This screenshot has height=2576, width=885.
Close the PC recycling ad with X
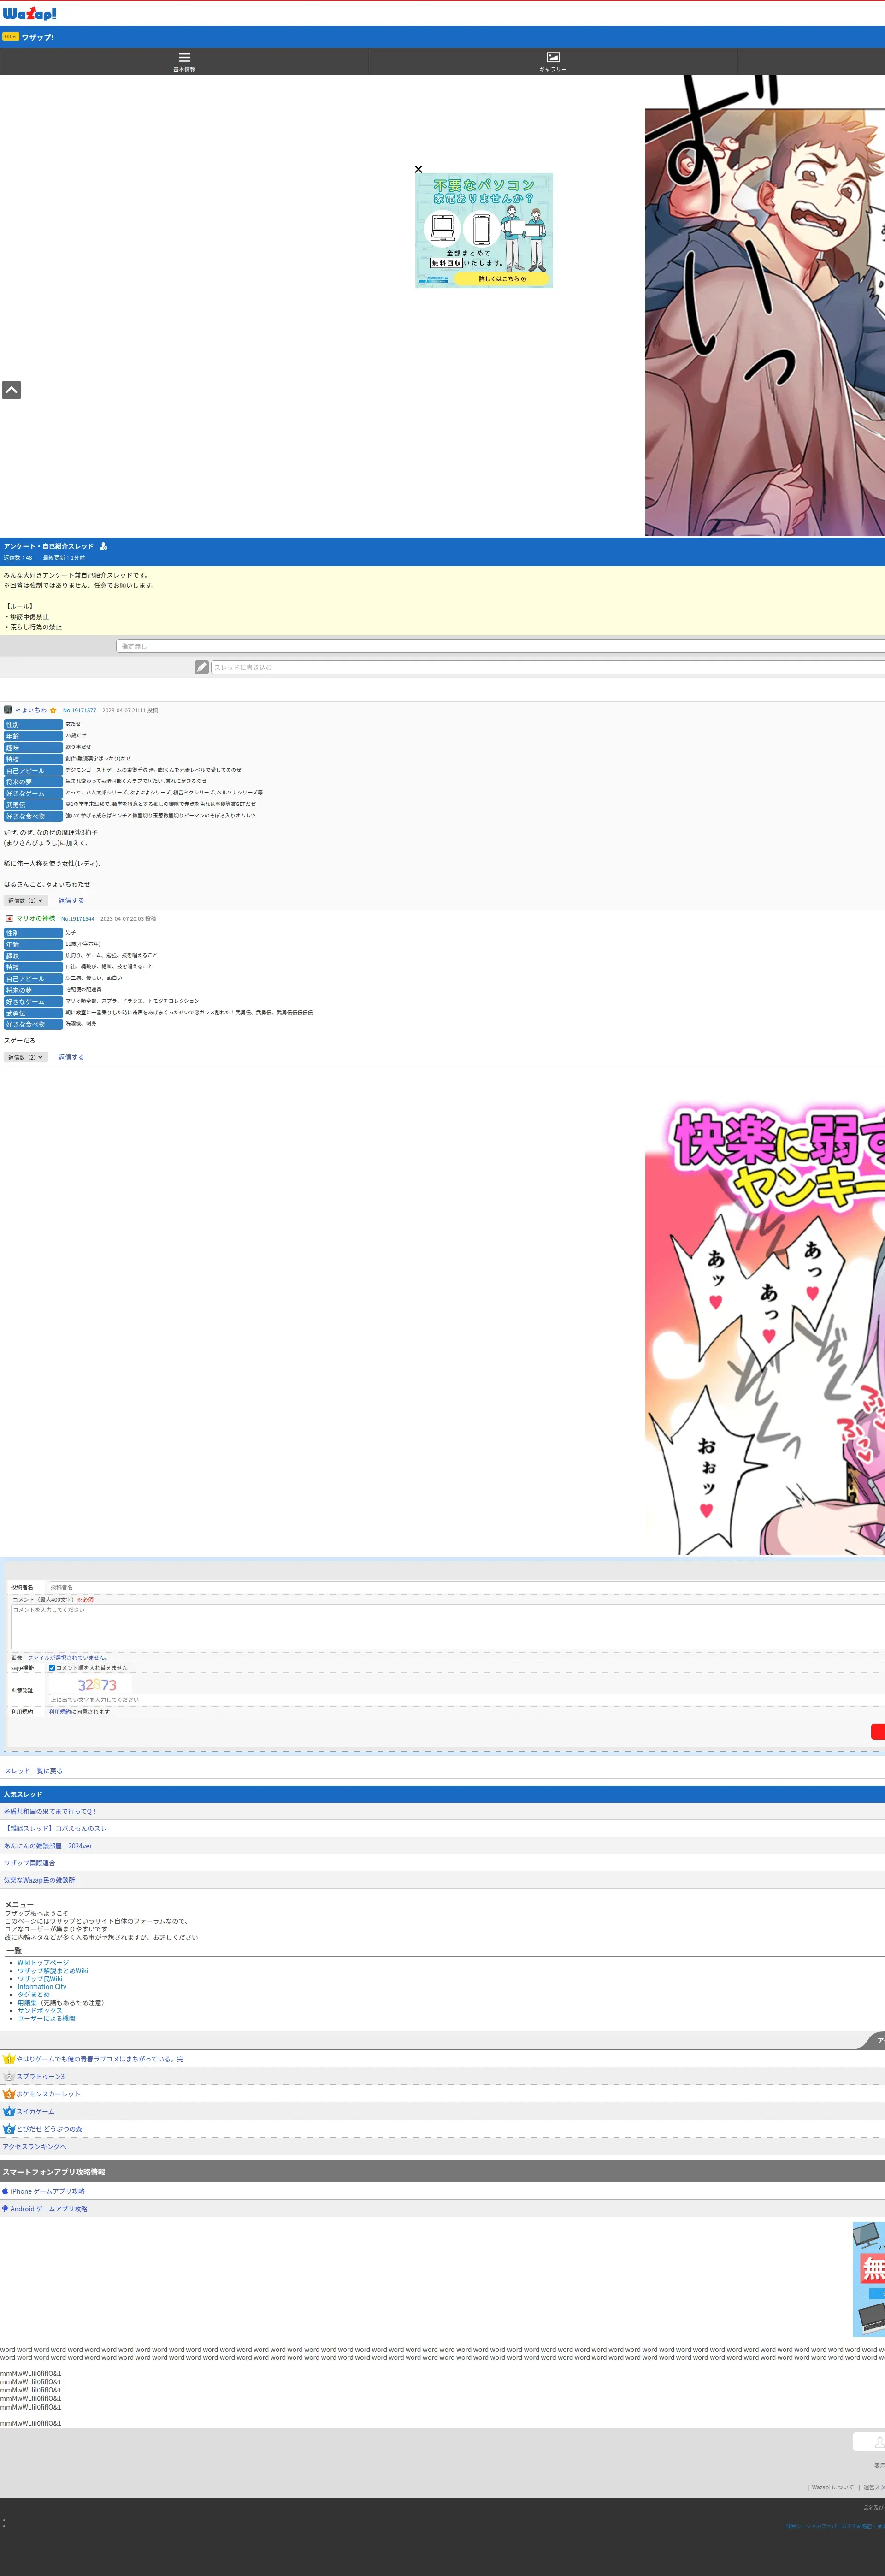[418, 169]
